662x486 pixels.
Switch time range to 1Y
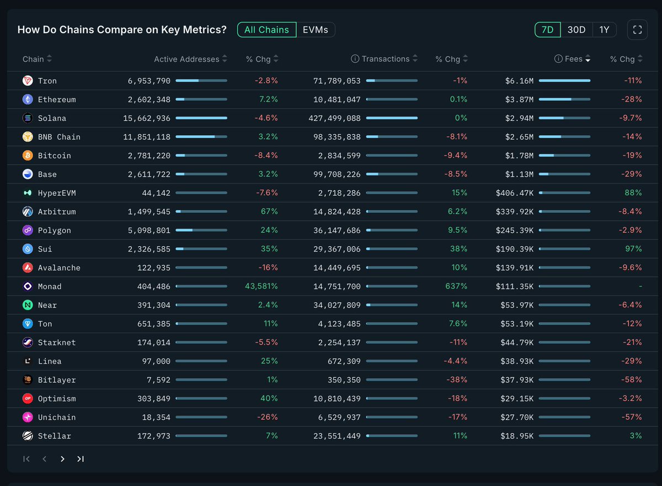pyautogui.click(x=605, y=30)
